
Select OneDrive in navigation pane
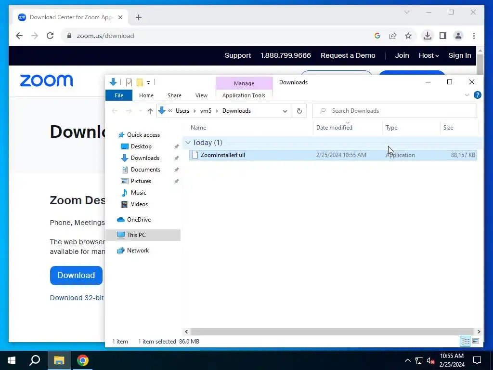[139, 220]
